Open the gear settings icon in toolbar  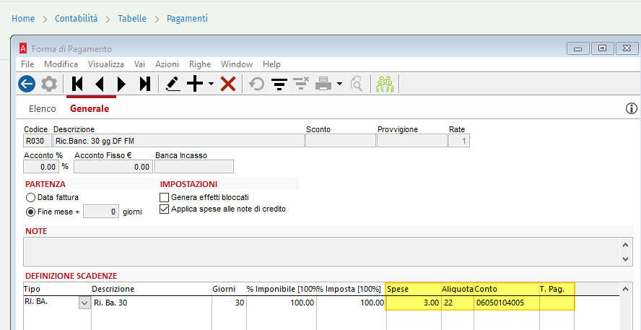point(49,84)
